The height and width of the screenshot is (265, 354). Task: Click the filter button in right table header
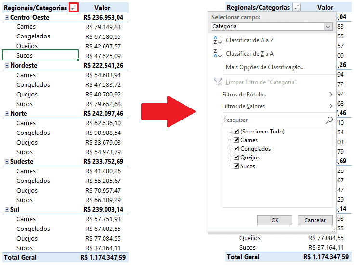pyautogui.click(x=296, y=8)
